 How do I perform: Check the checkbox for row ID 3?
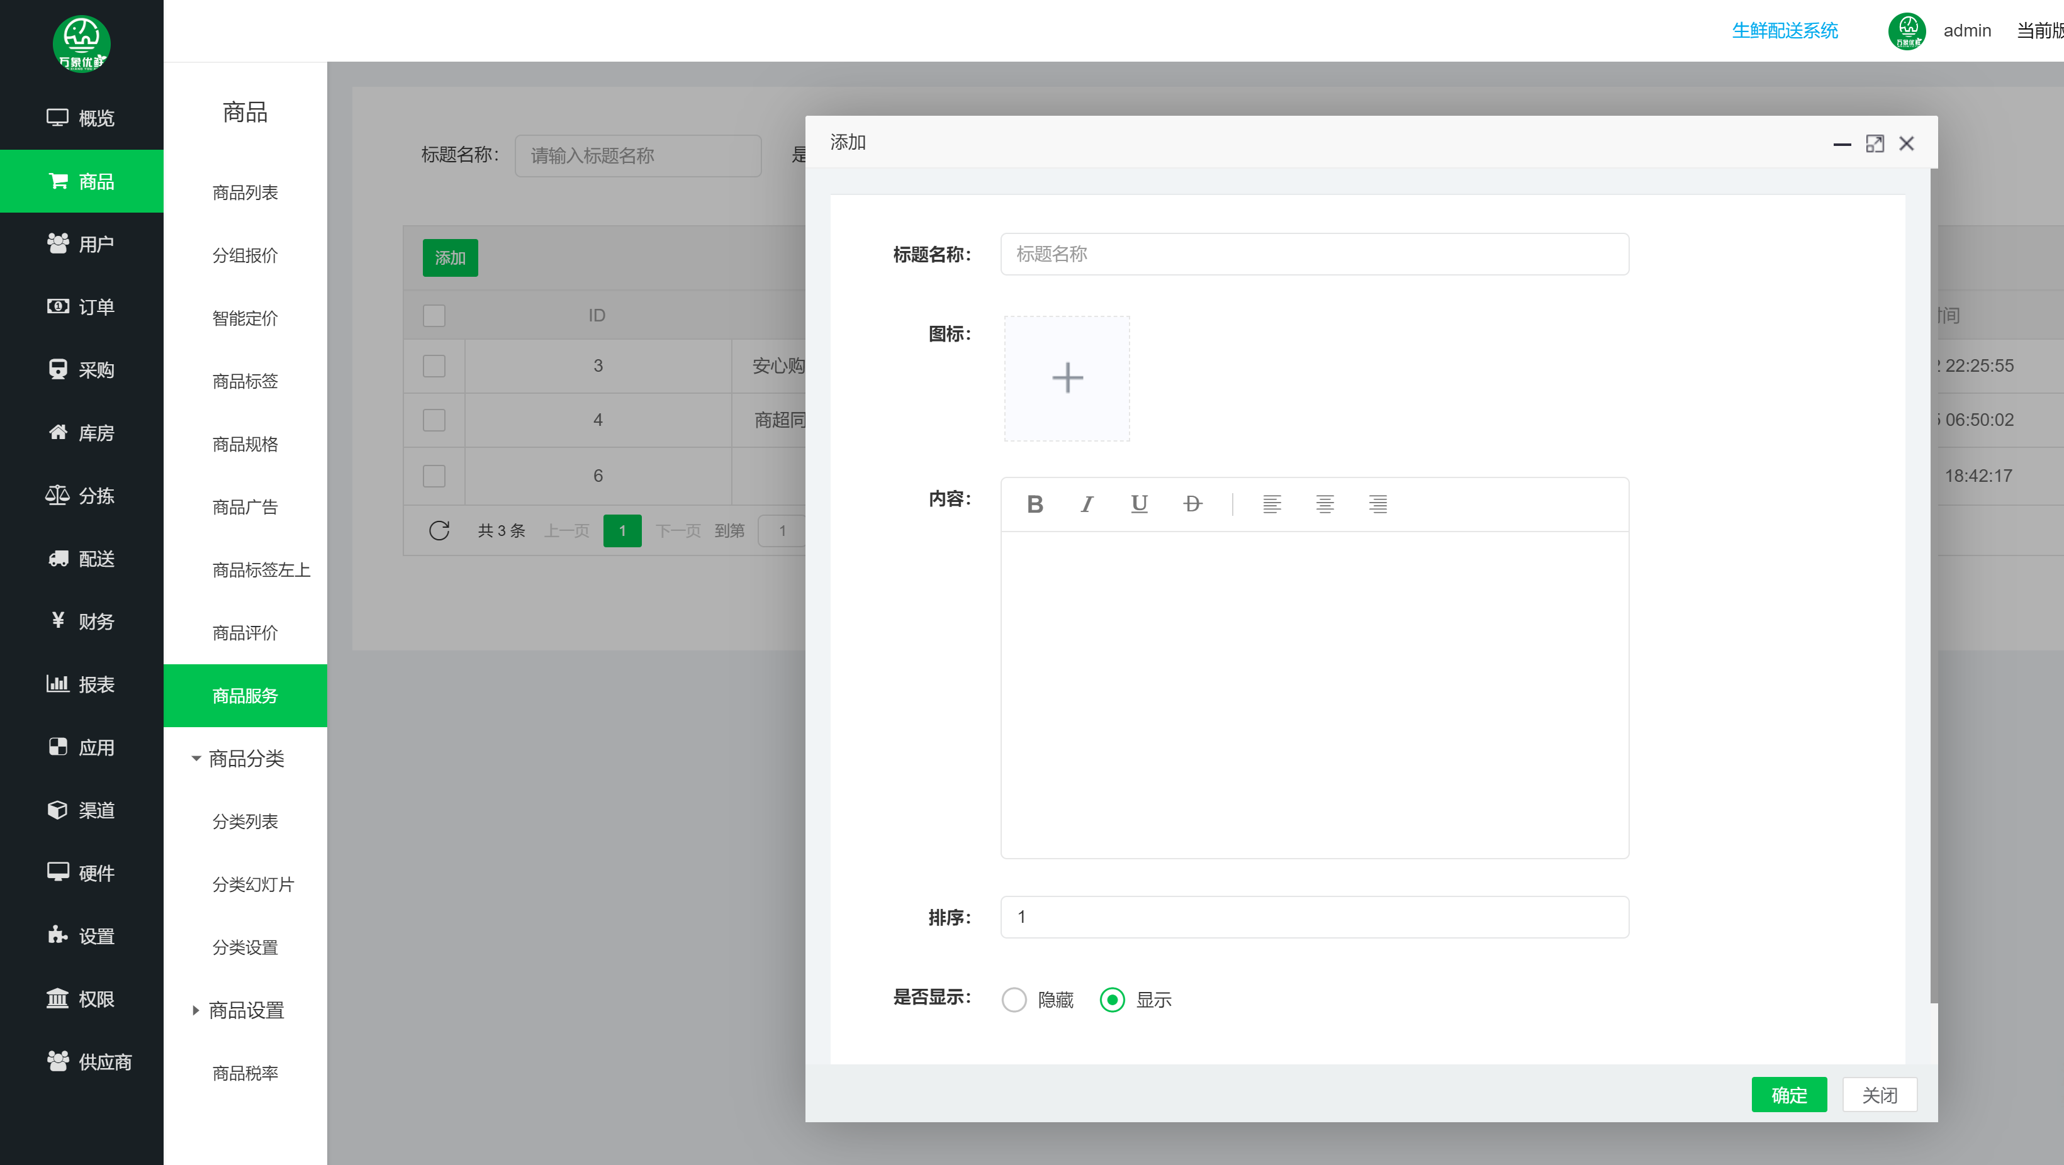pyautogui.click(x=434, y=365)
